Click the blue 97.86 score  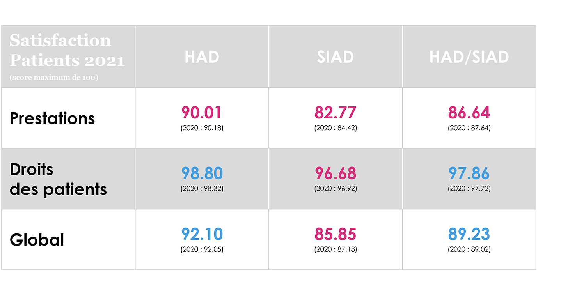click(469, 173)
